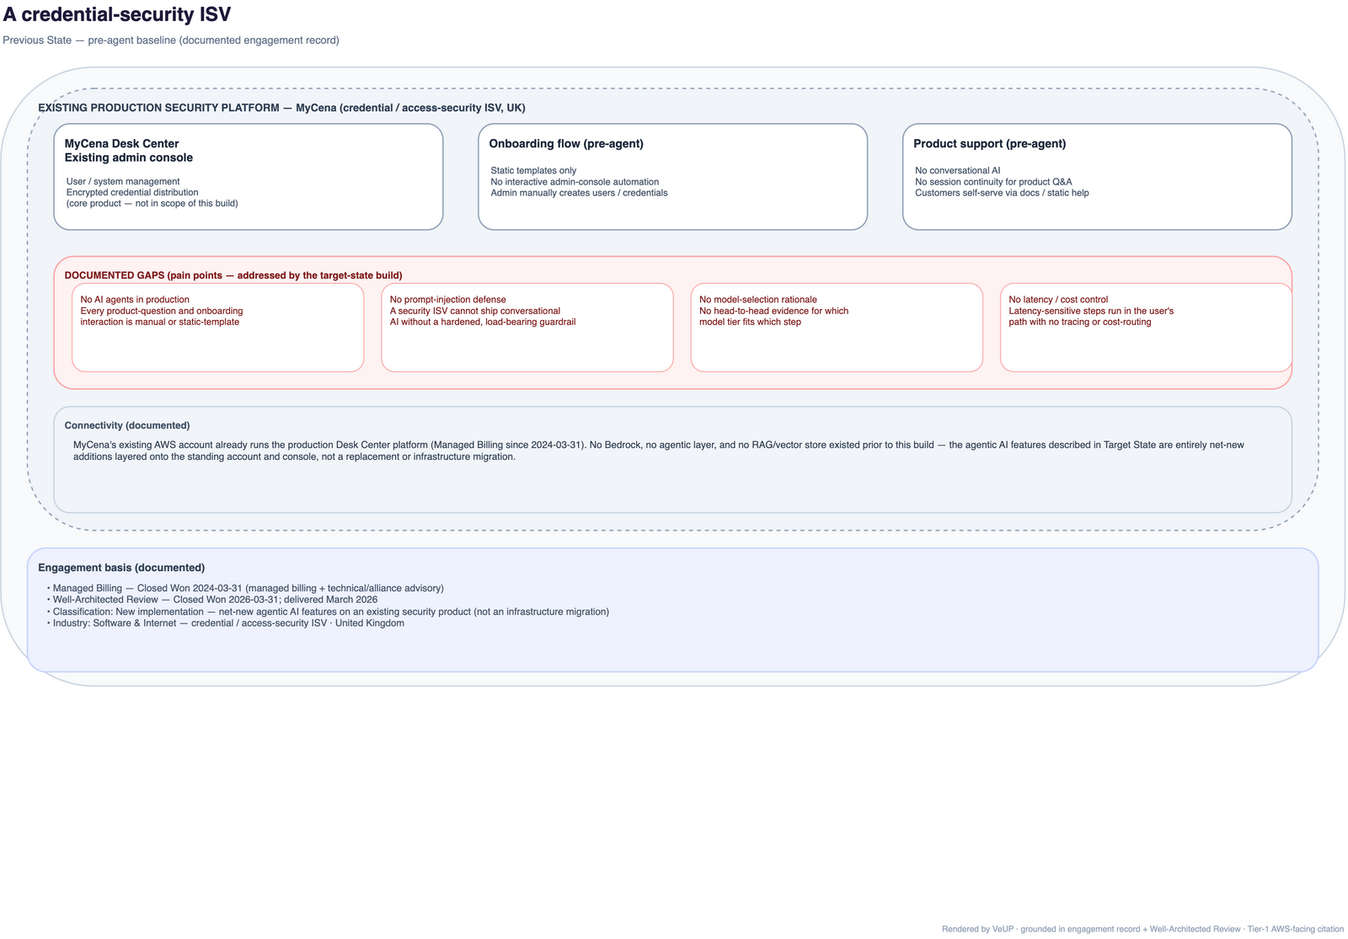The image size is (1348, 939).
Task: Open the MyCena Desk Center card
Action: pos(249,177)
